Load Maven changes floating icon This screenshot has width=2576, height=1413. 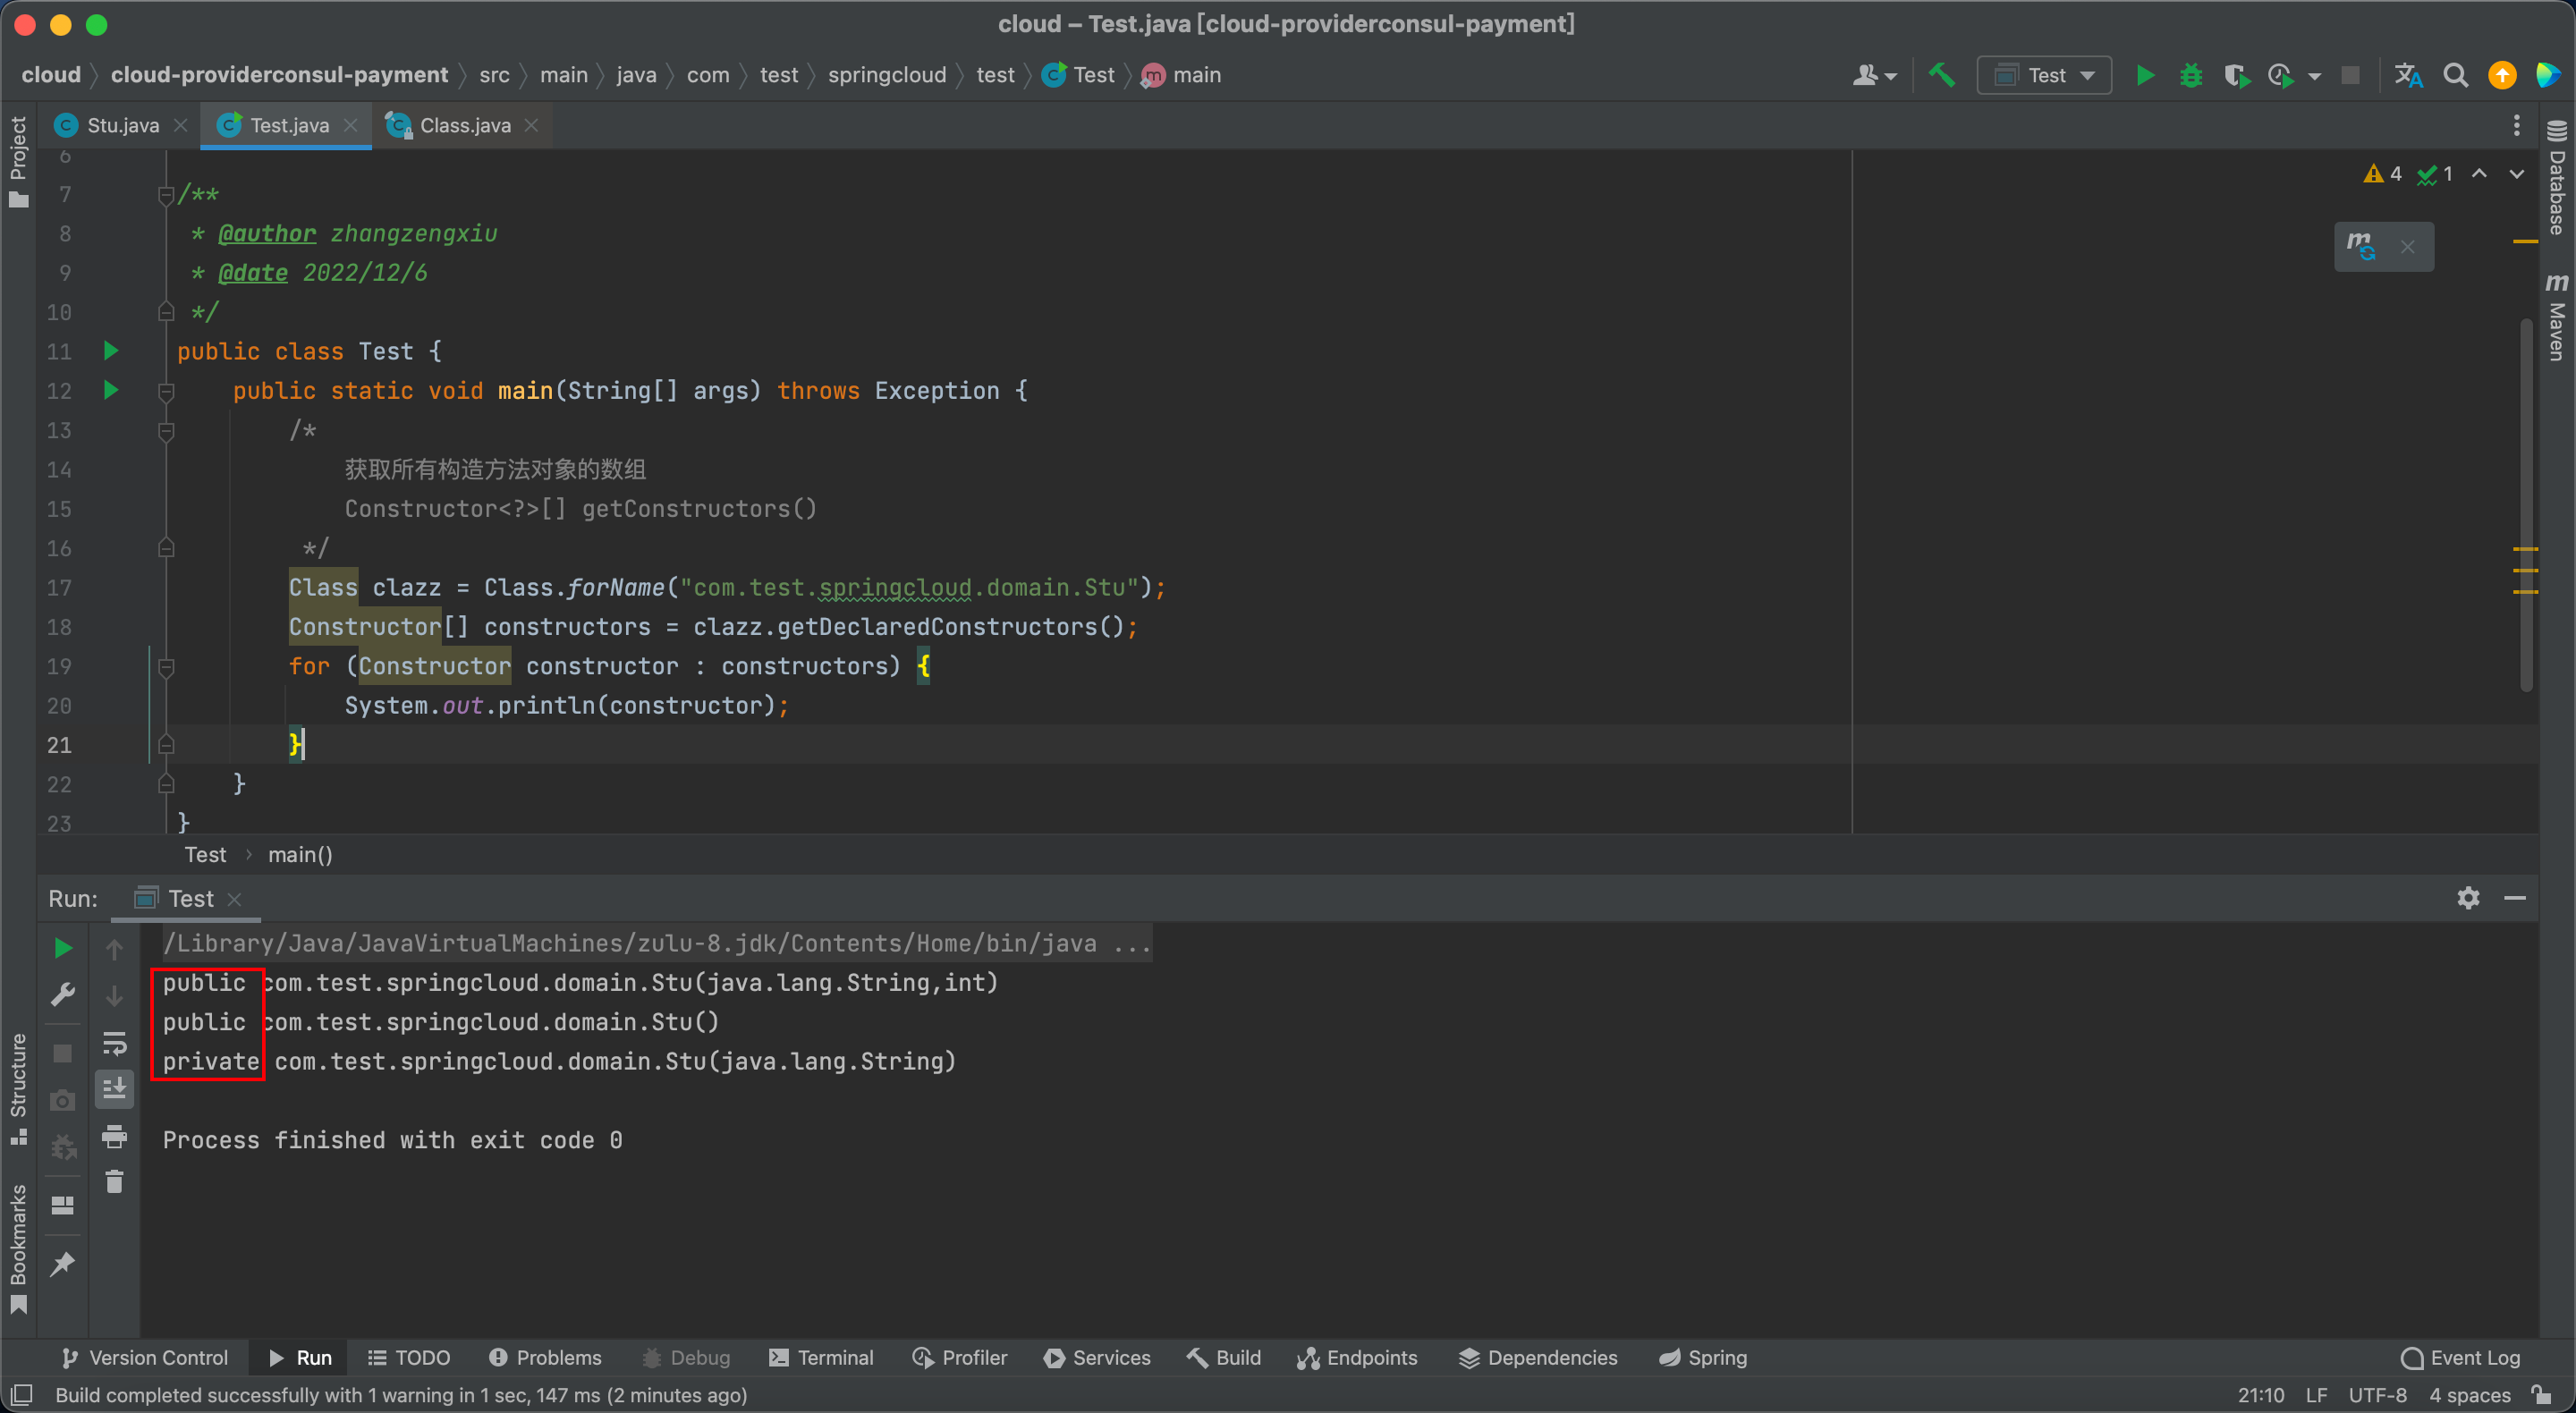point(2361,246)
